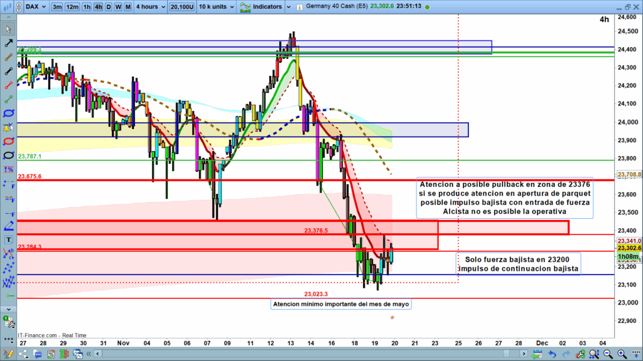The height and width of the screenshot is (361, 643).
Task: Select the percentage change measurement tool
Action: click(x=9, y=169)
